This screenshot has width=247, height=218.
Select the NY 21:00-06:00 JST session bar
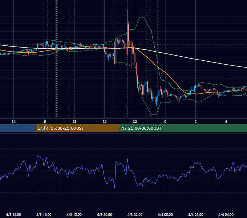pos(183,128)
